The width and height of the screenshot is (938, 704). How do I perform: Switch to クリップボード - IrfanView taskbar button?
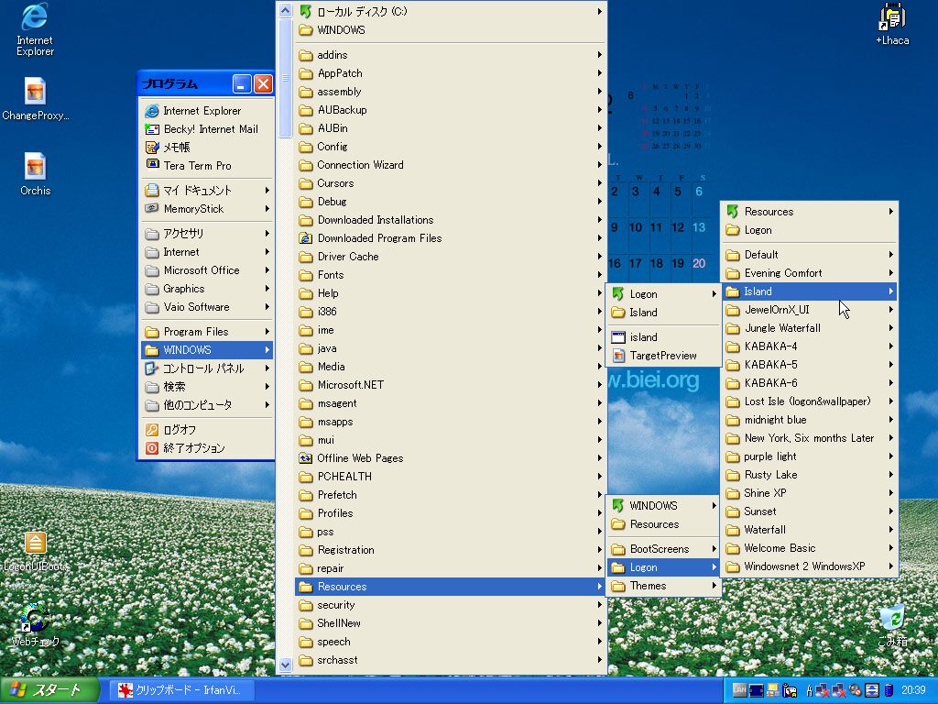click(182, 690)
